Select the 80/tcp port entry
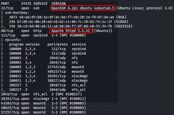Viewport: 174px width, 115px height. point(7,31)
